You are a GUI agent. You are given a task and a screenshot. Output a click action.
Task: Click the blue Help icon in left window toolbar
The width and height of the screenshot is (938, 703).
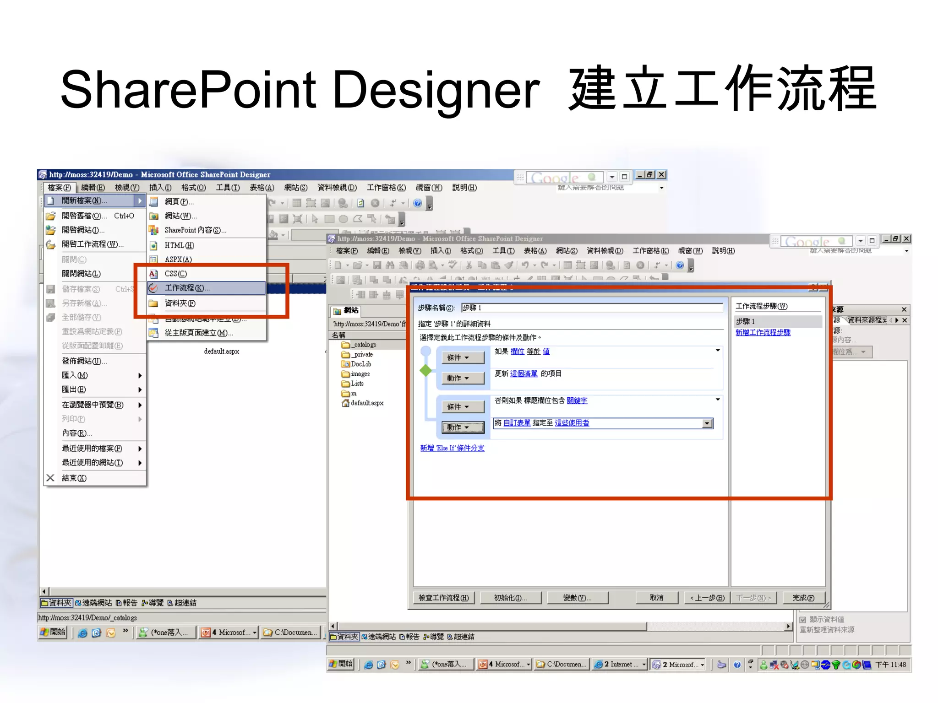[x=417, y=203]
